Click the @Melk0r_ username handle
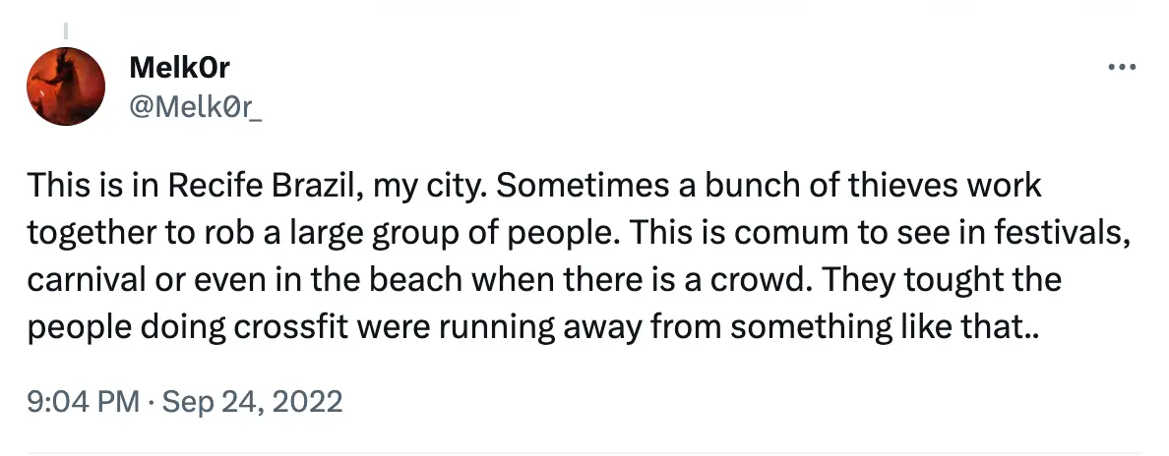The width and height of the screenshot is (1169, 456). [195, 106]
